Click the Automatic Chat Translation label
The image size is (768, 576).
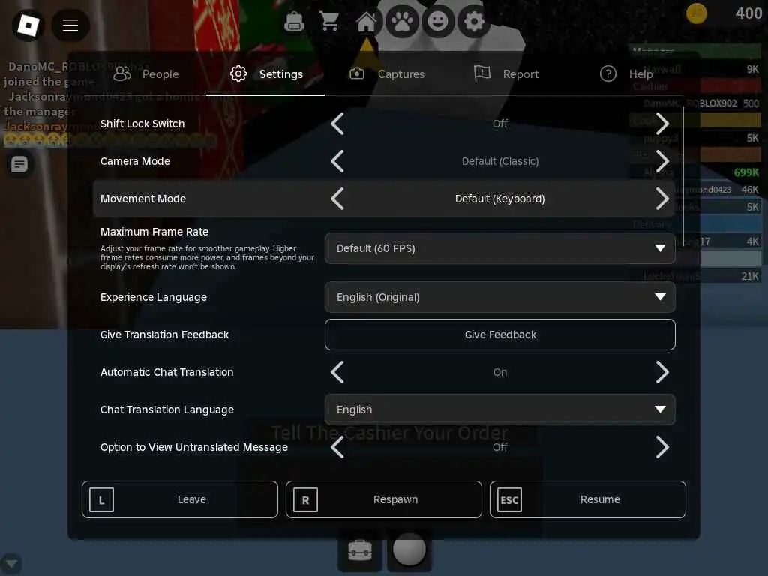click(x=167, y=372)
